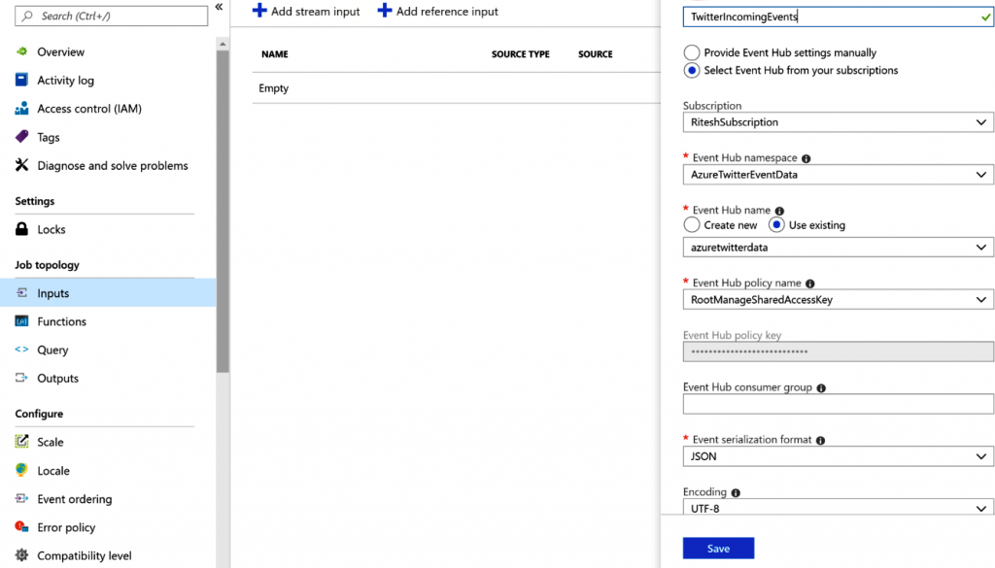Click info icon beside Event serialization format

pyautogui.click(x=820, y=440)
